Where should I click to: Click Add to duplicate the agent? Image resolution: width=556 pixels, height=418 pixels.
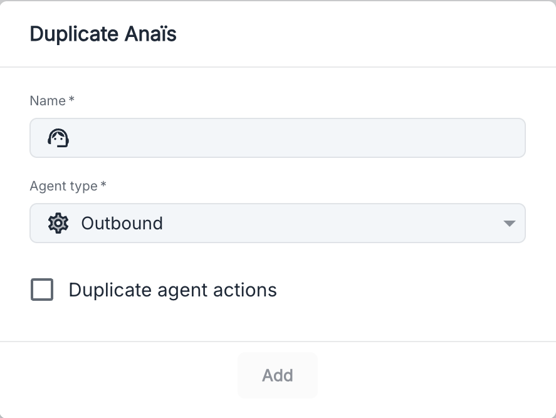[277, 375]
